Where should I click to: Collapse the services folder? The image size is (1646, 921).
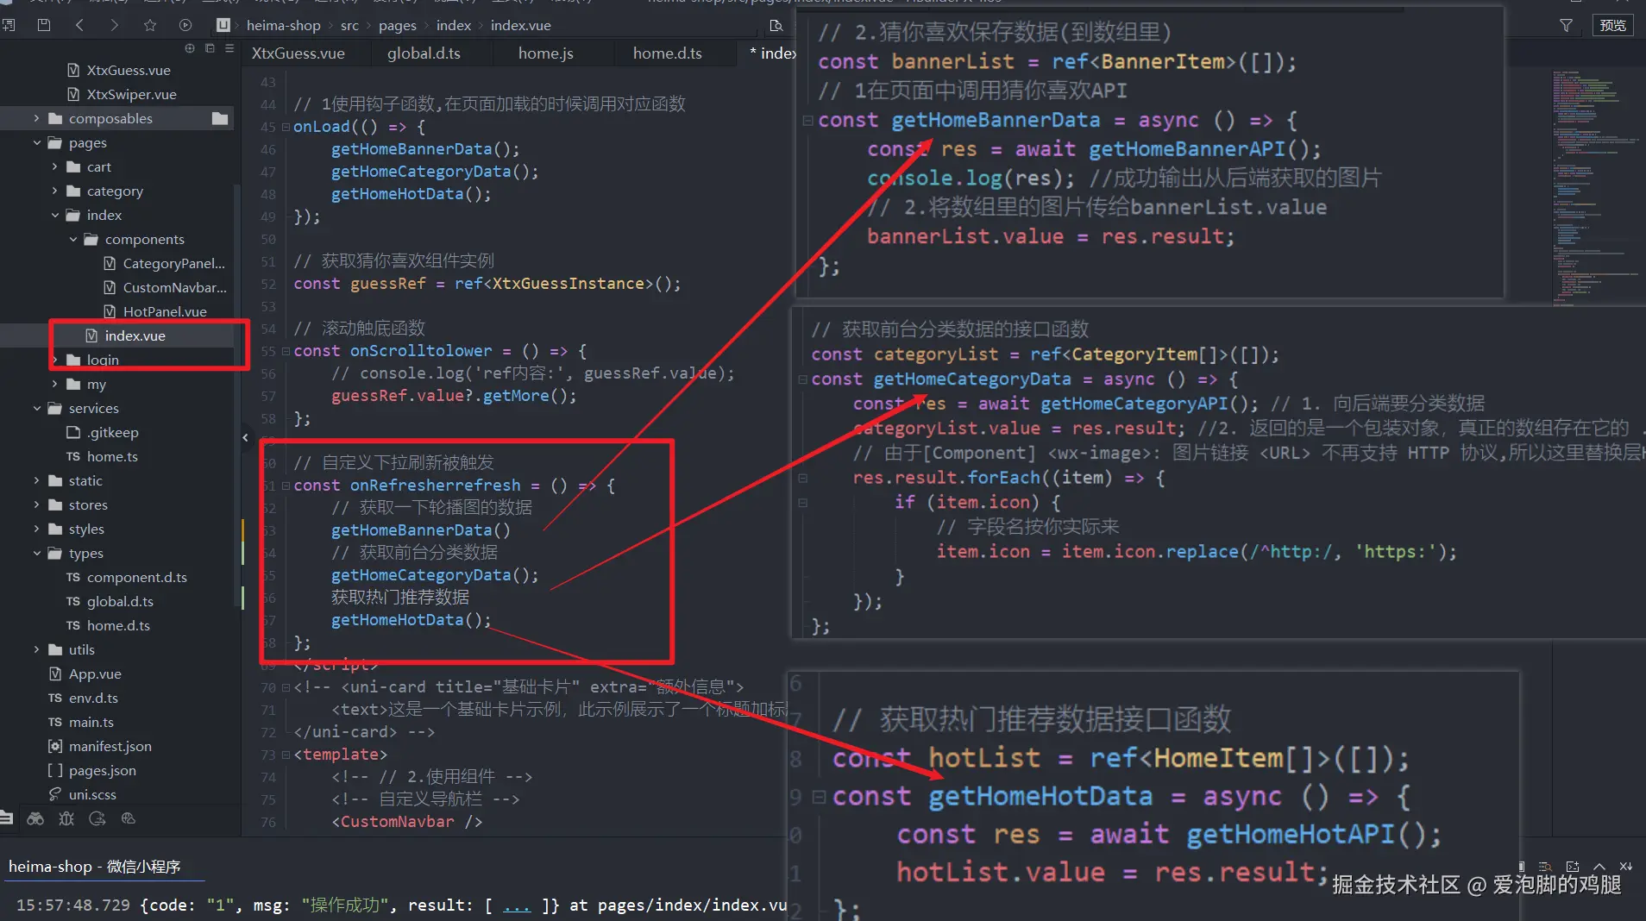pos(36,408)
